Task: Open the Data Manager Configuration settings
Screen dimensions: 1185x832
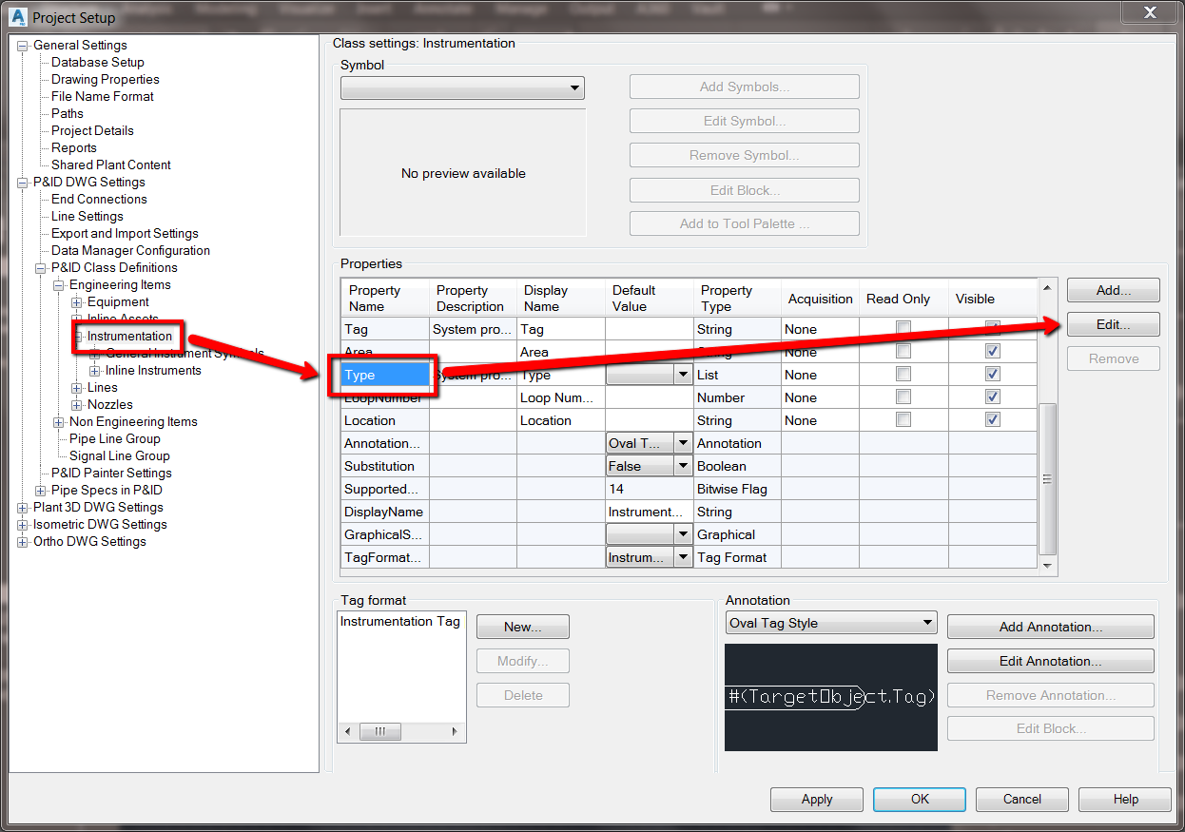Action: [129, 250]
